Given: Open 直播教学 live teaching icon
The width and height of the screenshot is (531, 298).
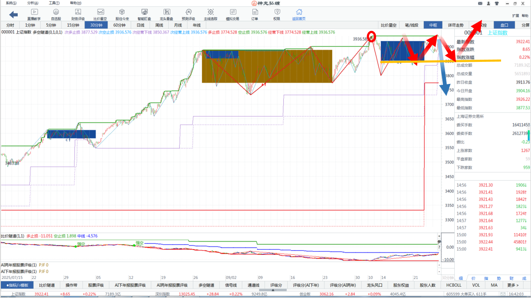Looking at the screenshot, I should (x=34, y=14).
